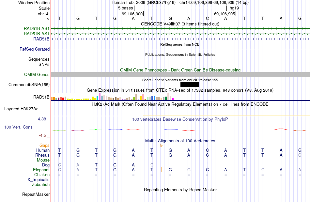
Task: Click 'Human Feb. 2009 (GRCh37/hg19)' header text
Action: [x=144, y=3]
